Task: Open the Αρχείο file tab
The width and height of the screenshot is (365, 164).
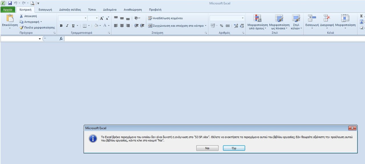Action: 8,10
